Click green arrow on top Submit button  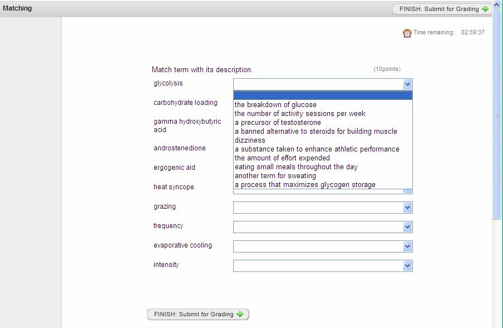pyautogui.click(x=485, y=9)
